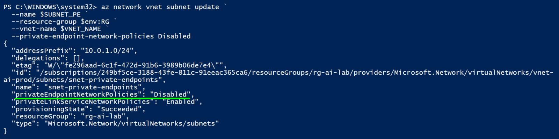Click the closing brace of JSON output
The width and height of the screenshot is (559, 139).
coord(5,131)
